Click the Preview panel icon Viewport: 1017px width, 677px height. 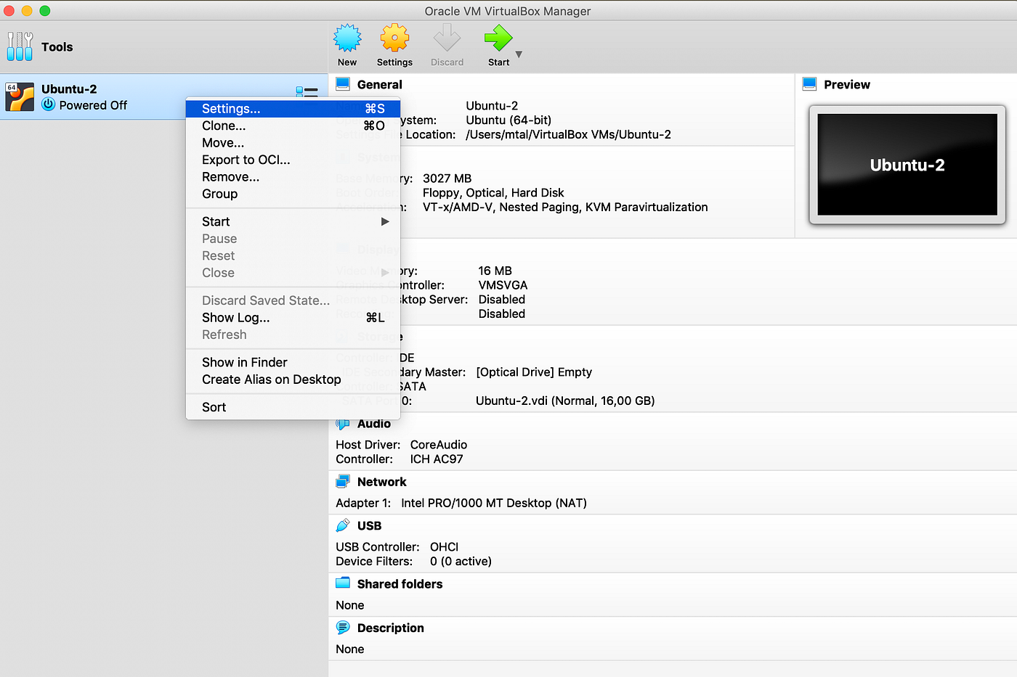pos(809,83)
